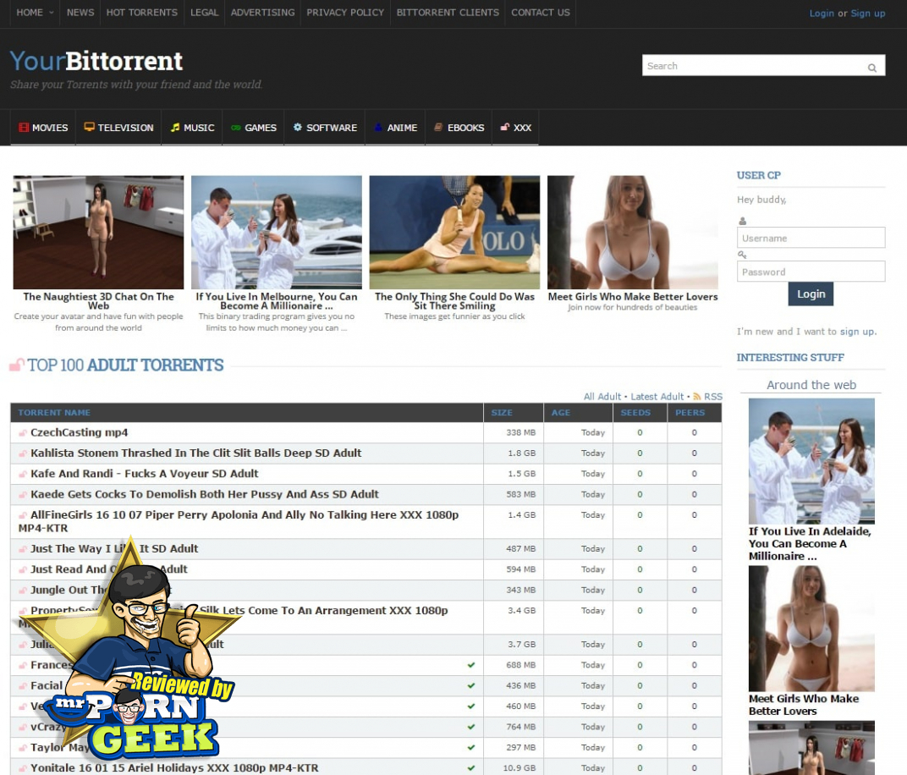
Task: Focus the Password input field
Action: [811, 272]
